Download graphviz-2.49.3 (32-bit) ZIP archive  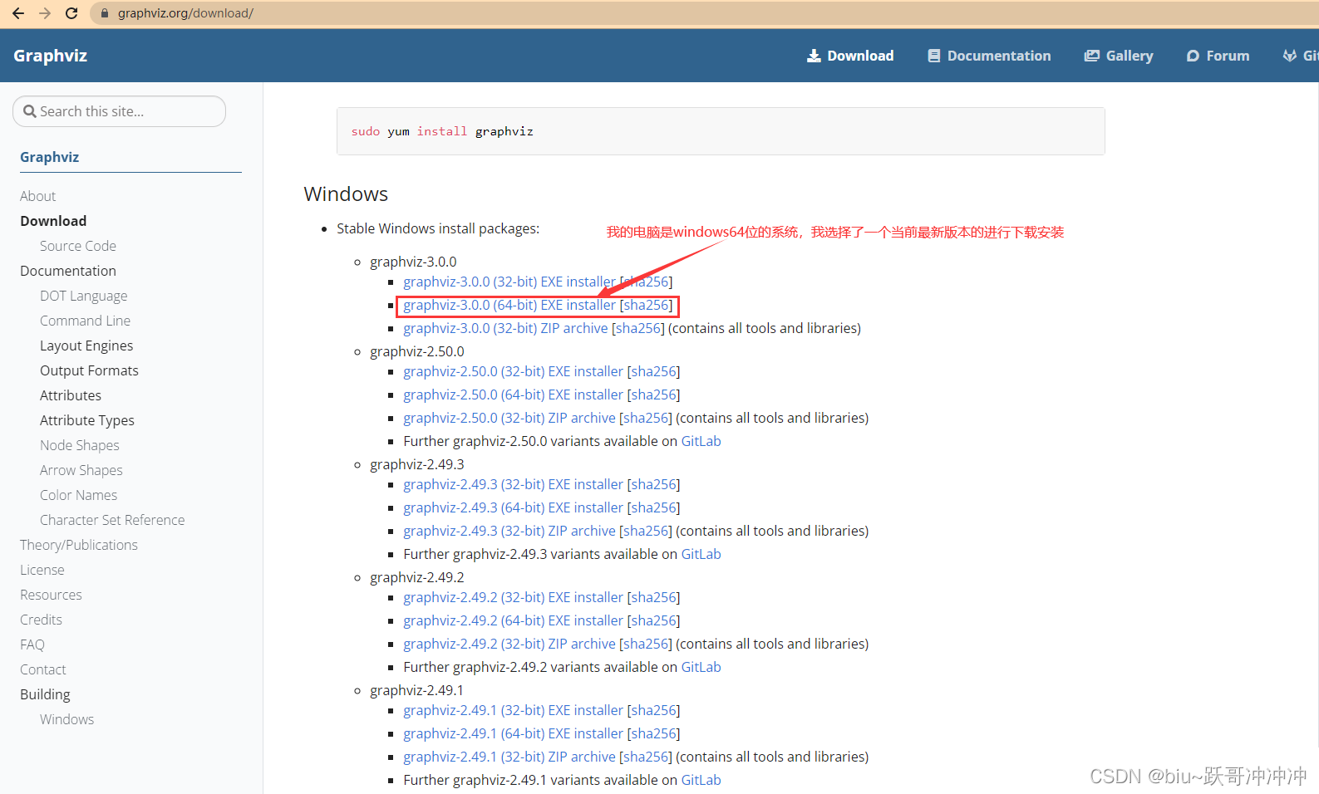point(509,531)
